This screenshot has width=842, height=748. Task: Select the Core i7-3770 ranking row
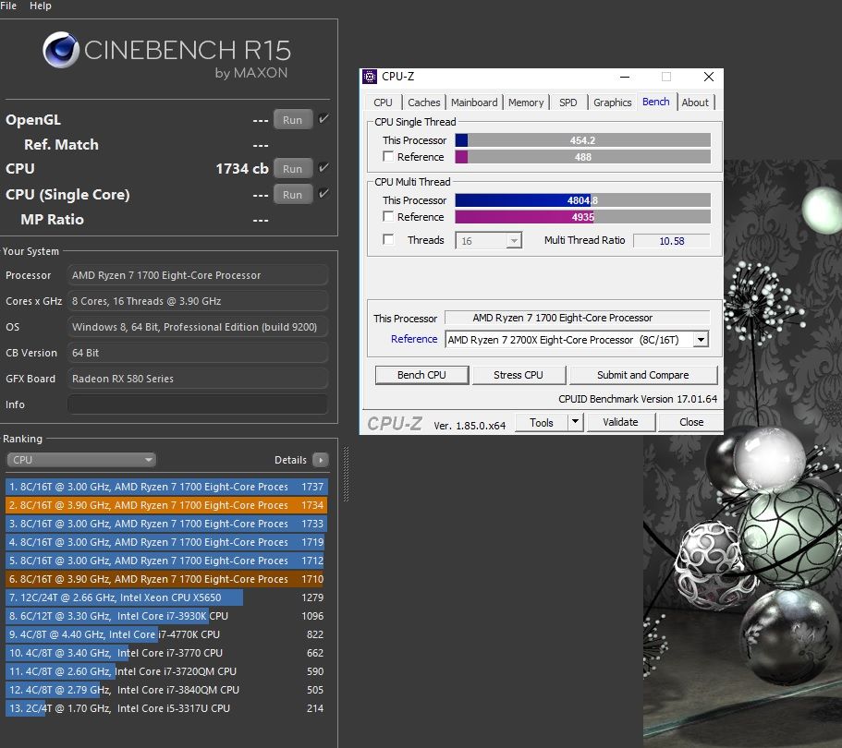coord(166,653)
